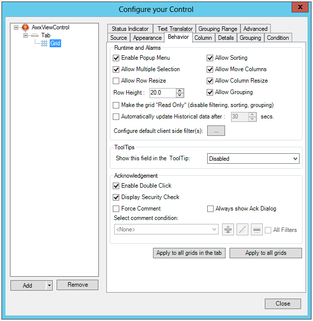This screenshot has width=313, height=321.
Task: Click Apply to all grids button
Action: pyautogui.click(x=265, y=253)
